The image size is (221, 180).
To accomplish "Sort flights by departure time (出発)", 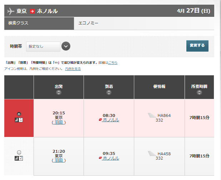I will pyautogui.click(x=59, y=93).
